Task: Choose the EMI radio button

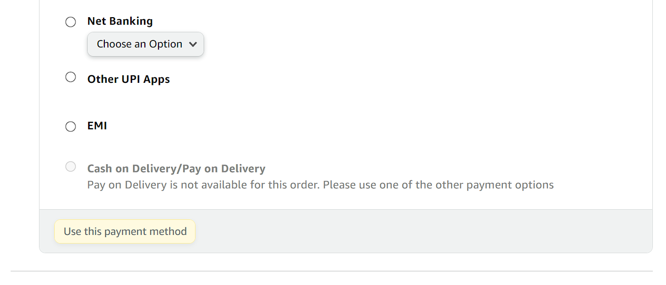Action: 71,126
